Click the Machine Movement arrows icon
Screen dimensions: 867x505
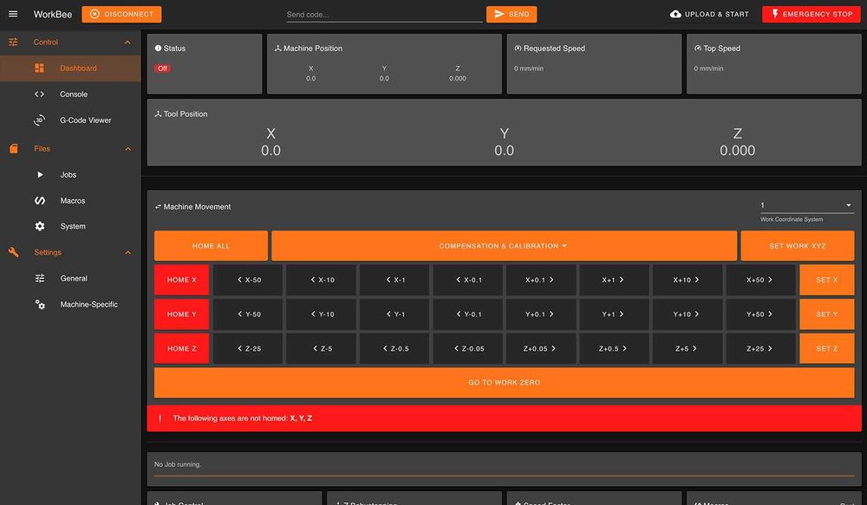pyautogui.click(x=158, y=207)
